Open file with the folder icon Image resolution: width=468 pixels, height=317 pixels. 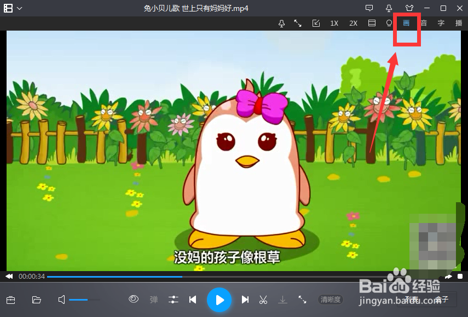(37, 300)
